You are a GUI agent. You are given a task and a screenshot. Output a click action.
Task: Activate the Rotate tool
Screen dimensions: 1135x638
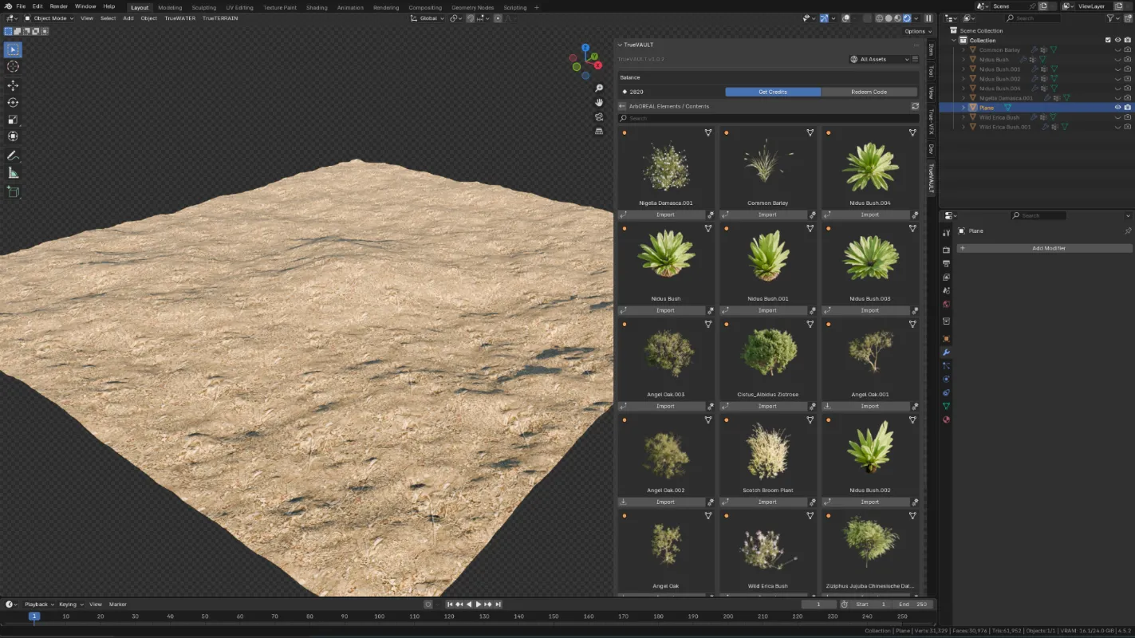tap(12, 104)
